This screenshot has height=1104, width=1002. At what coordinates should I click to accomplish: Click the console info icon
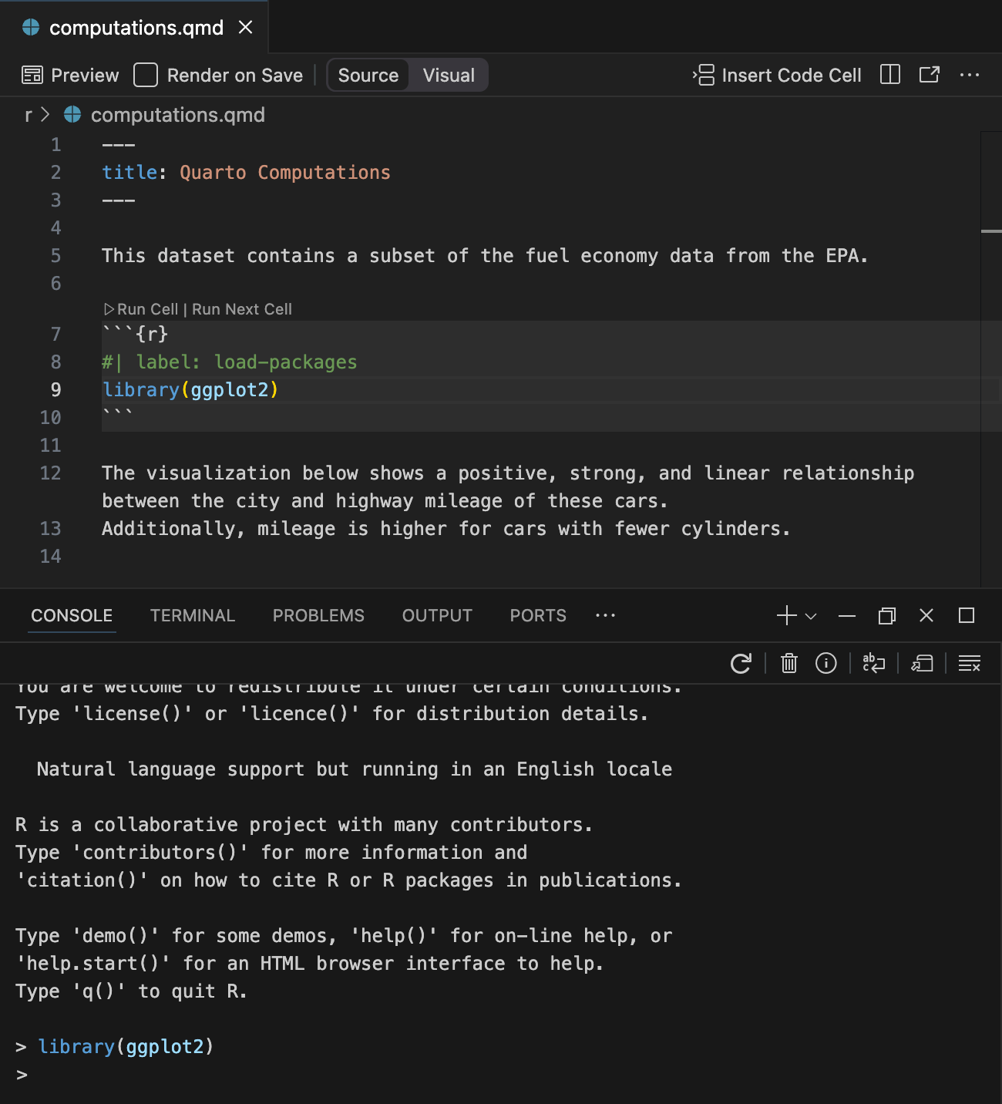pos(825,663)
